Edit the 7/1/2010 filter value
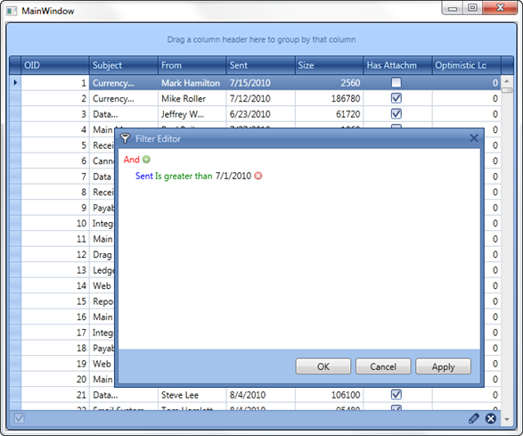523x436 pixels. coord(233,176)
